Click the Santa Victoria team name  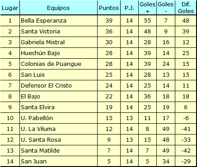coord(40,32)
